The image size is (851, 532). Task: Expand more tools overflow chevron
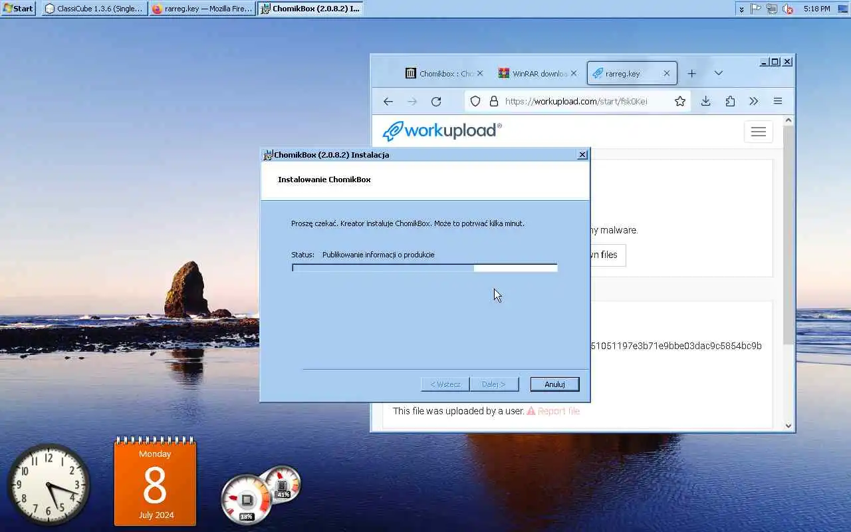tap(753, 101)
